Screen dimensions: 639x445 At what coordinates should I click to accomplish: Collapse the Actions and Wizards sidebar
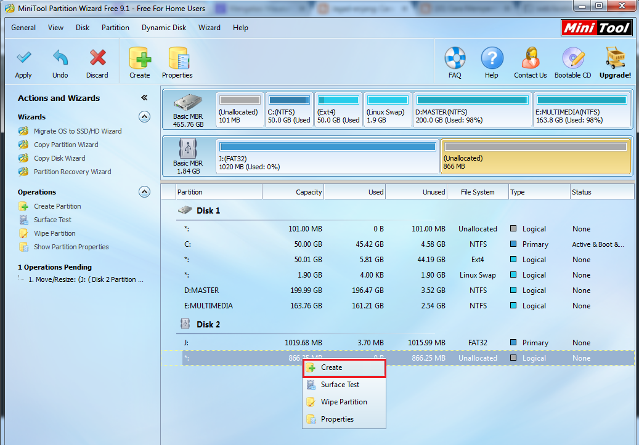pyautogui.click(x=144, y=97)
